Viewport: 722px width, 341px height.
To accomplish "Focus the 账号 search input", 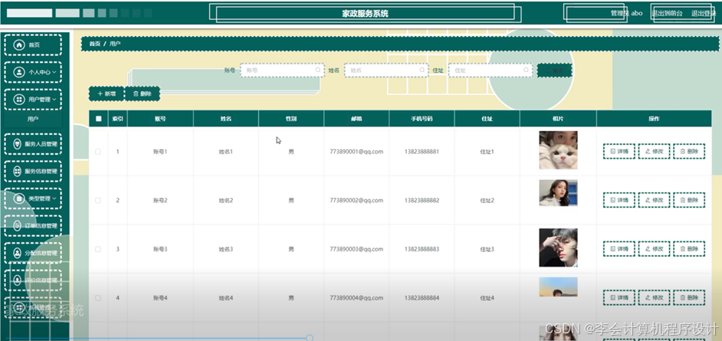I will pos(282,70).
